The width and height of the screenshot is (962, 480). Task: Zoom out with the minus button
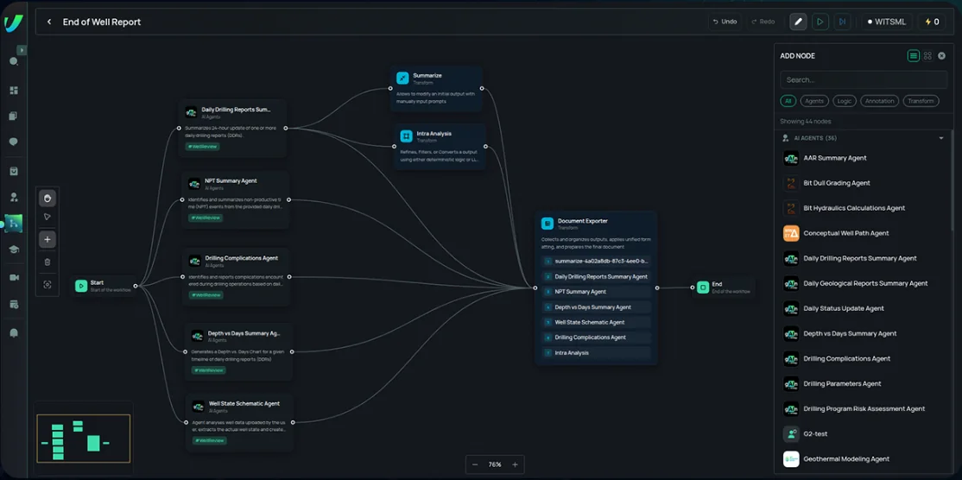[x=476, y=464]
